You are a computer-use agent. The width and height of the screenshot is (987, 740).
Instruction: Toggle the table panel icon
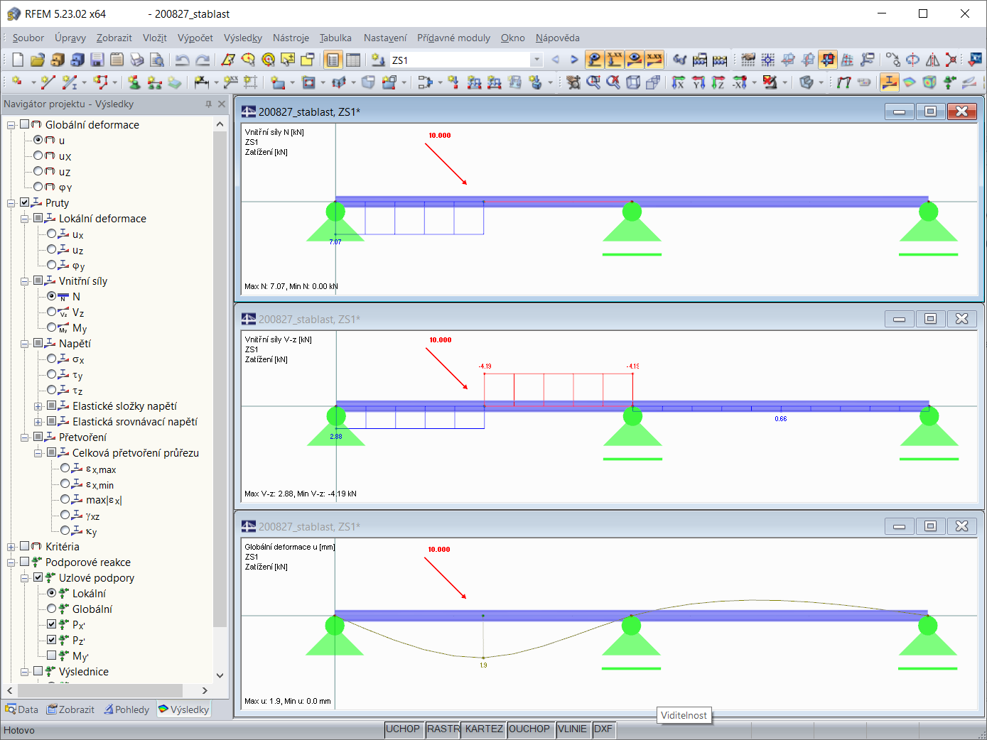coord(353,60)
